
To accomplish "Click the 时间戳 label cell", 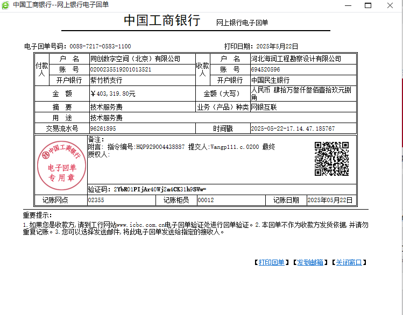I will [x=223, y=128].
